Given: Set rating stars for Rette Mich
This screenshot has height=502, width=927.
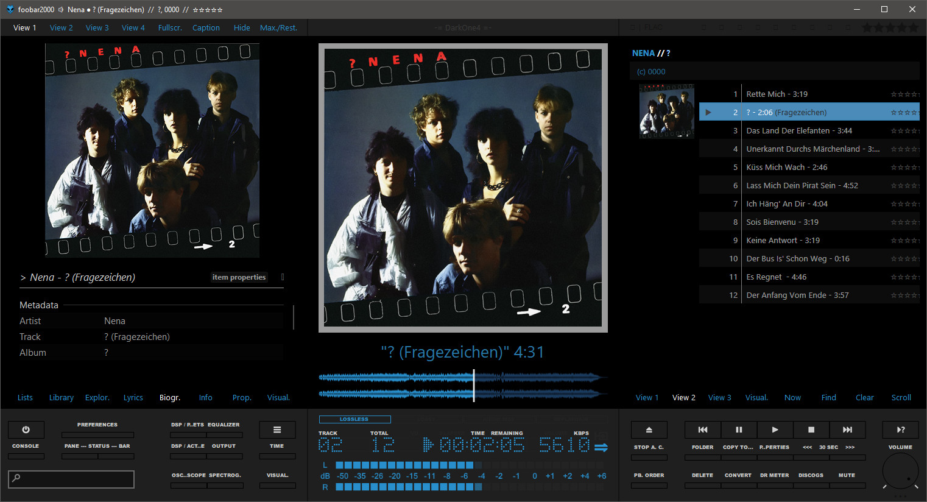Looking at the screenshot, I should point(904,94).
